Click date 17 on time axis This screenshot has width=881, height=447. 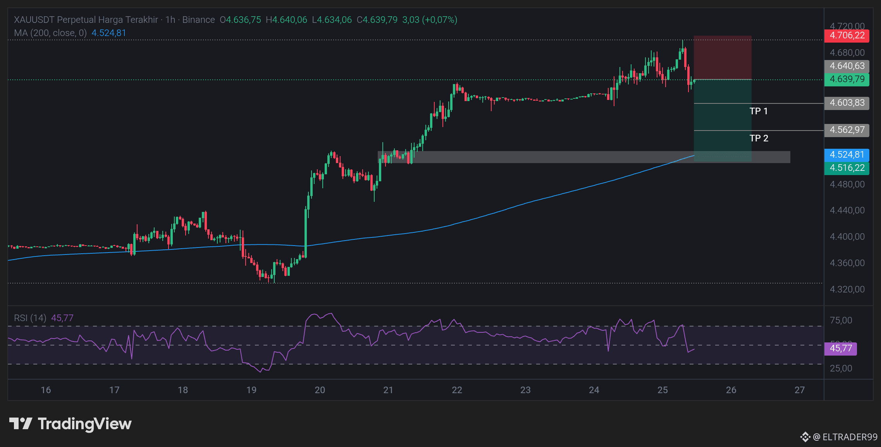[114, 390]
